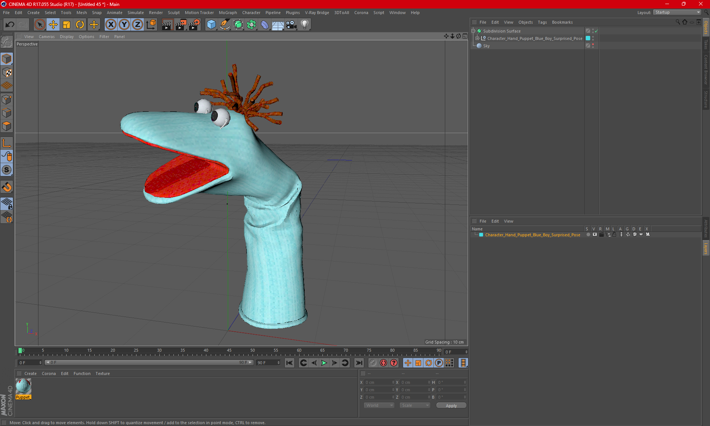The height and width of the screenshot is (426, 710).
Task: Select the Sky object in Object Manager
Action: [x=486, y=46]
